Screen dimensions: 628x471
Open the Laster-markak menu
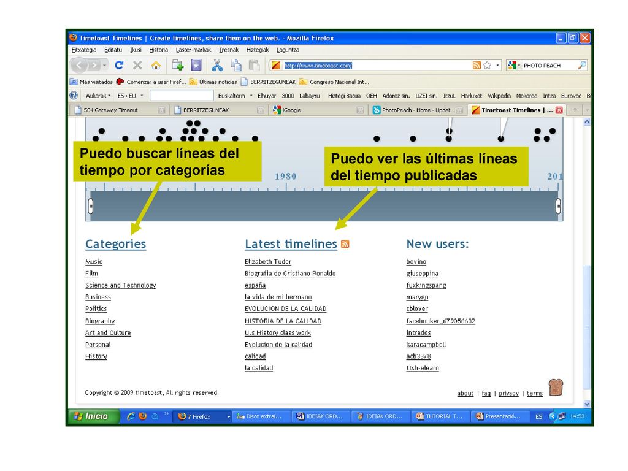[x=193, y=50]
